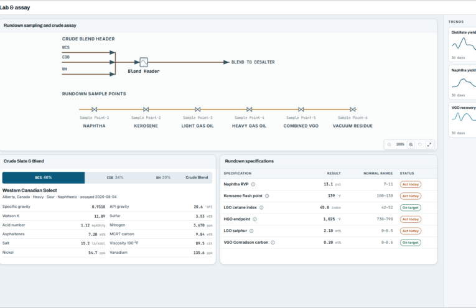476x308 pixels.
Task: Click the RESULT column header
Action: [334, 173]
